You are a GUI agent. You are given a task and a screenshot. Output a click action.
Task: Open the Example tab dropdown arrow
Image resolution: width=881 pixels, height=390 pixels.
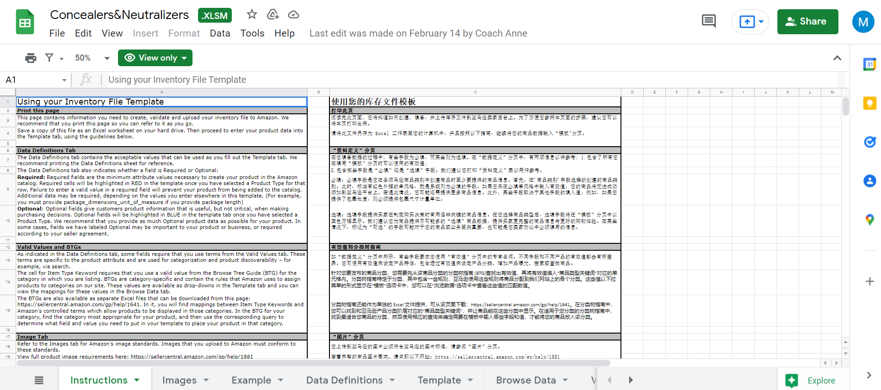(281, 380)
